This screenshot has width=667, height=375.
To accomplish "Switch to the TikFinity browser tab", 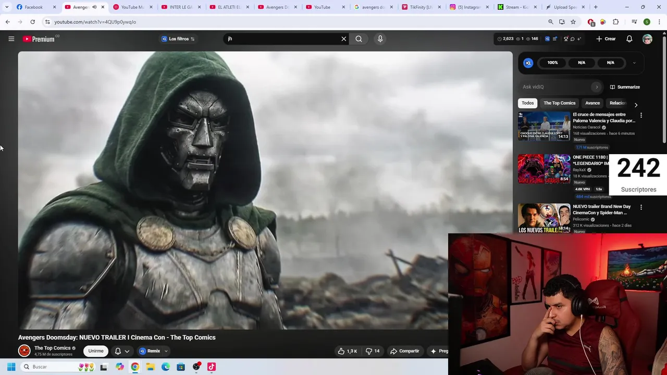I will [421, 7].
